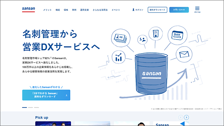The width and height of the screenshot is (224, 126).
Task: Select the first hero slide indicator
Action: point(24,107)
